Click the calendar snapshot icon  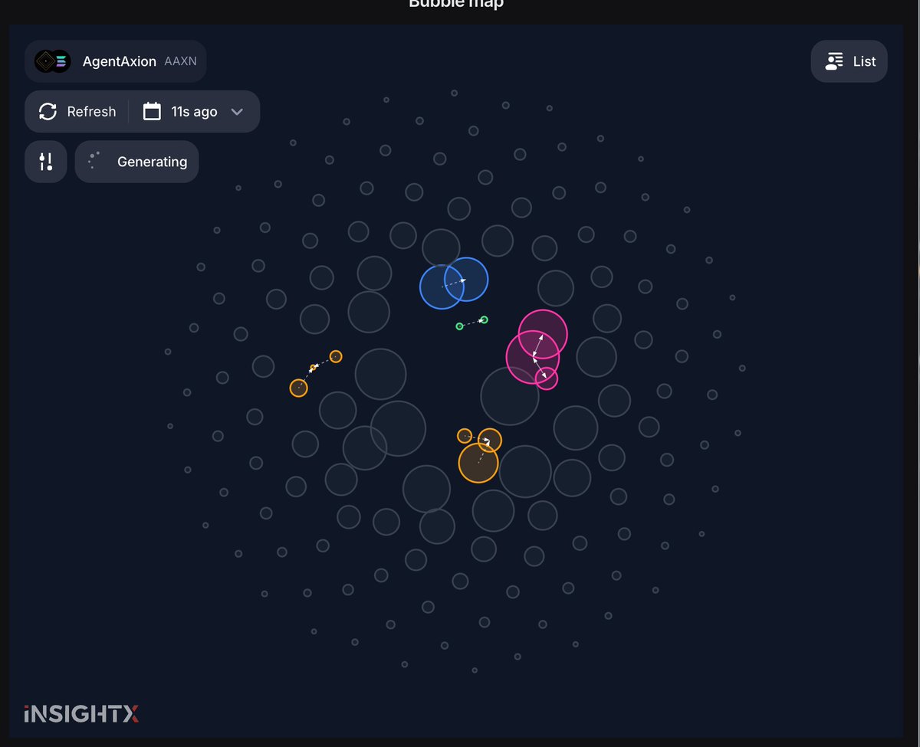(153, 112)
